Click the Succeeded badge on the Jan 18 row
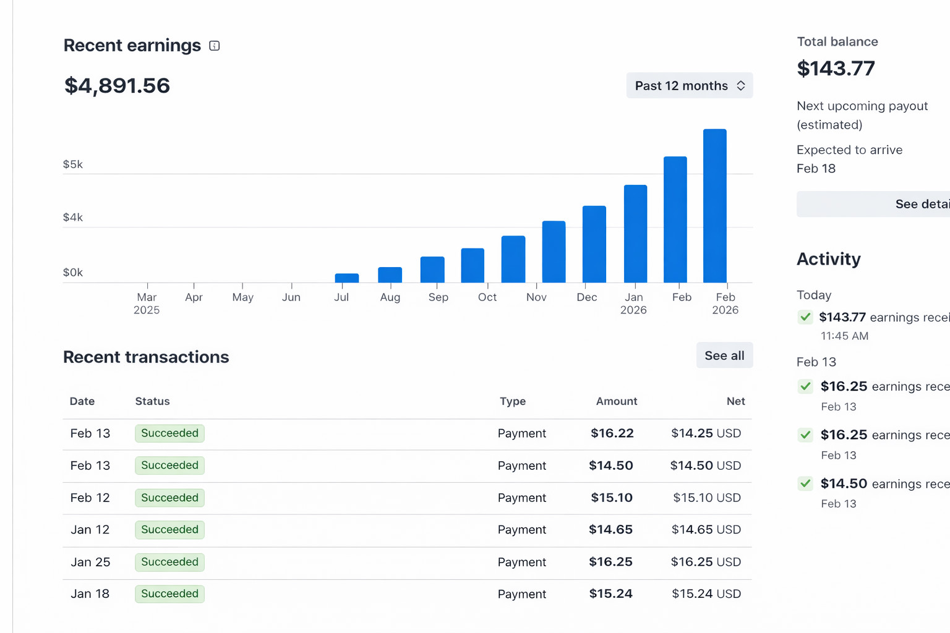This screenshot has height=633, width=950. tap(169, 593)
